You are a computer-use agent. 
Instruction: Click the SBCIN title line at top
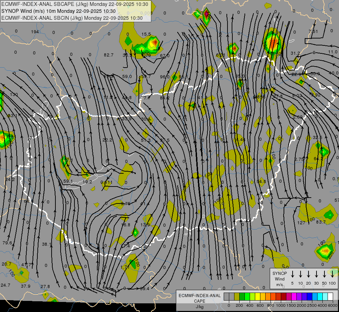[72, 18]
